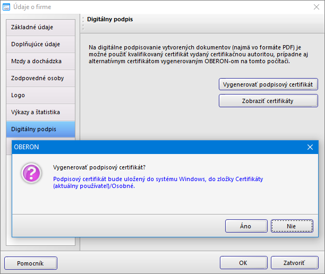
Task: Select the Digitálny podpis tab
Action: [40, 130]
